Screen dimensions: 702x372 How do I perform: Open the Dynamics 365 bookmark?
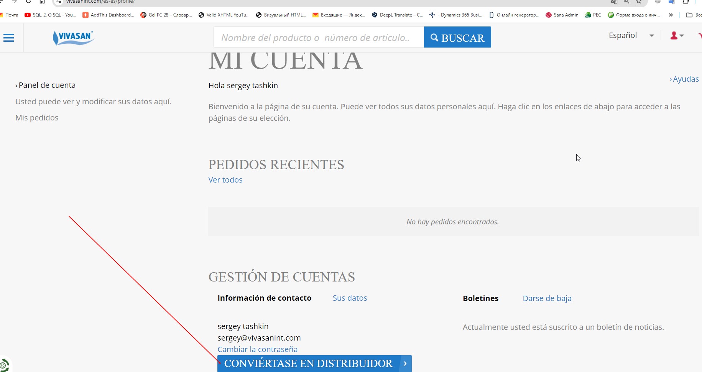coord(456,15)
